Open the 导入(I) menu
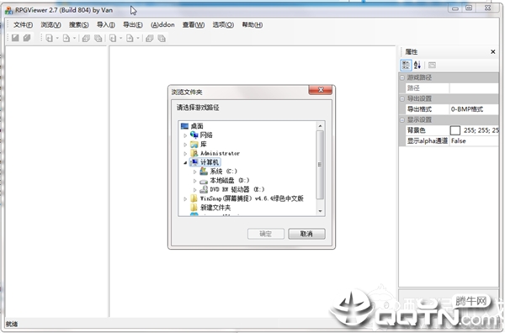Screen dimensions: 505x333 [x=106, y=24]
